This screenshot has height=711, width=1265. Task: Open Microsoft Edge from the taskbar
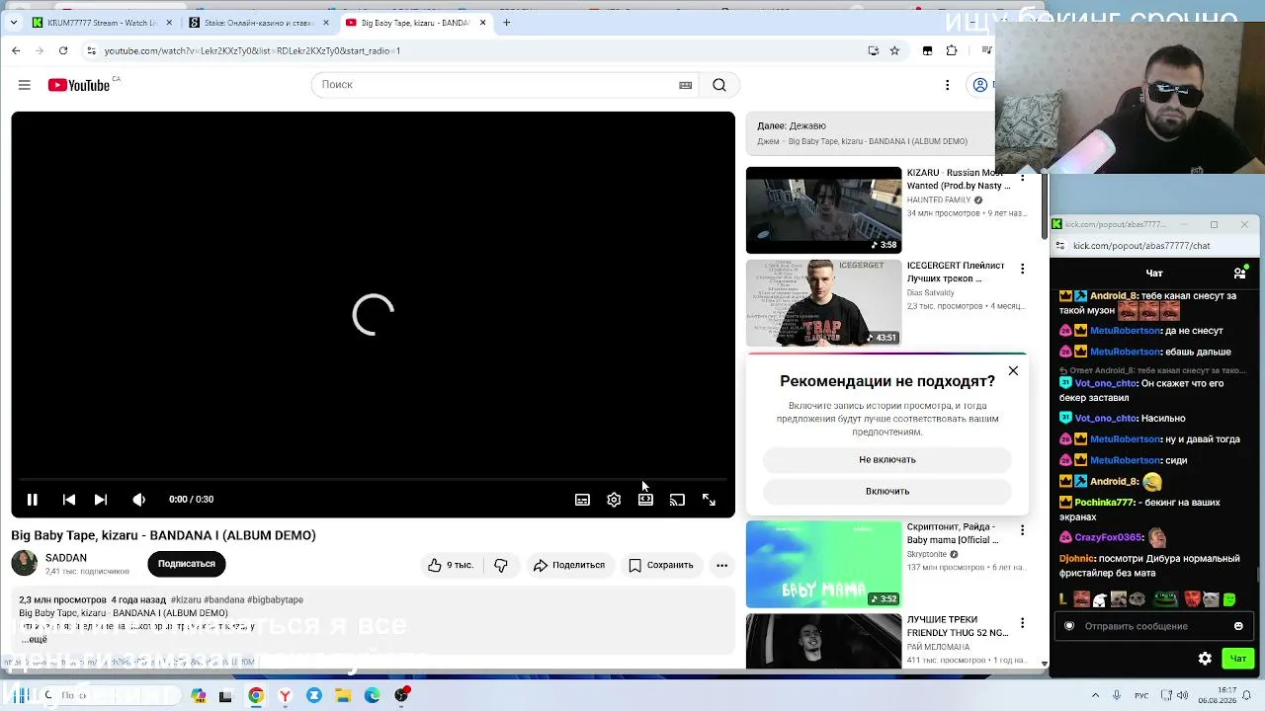click(372, 695)
